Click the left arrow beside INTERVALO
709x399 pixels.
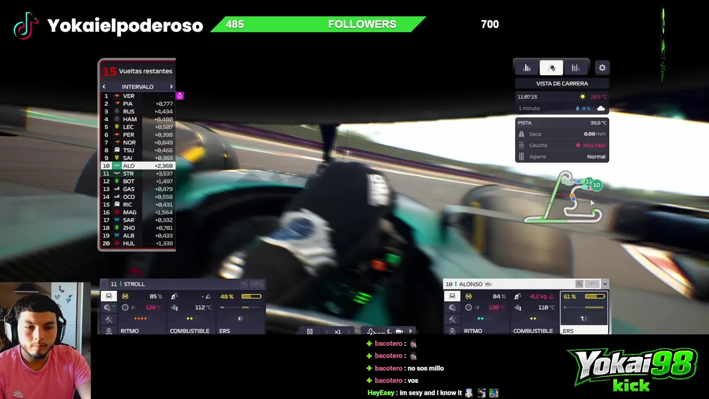(x=104, y=87)
